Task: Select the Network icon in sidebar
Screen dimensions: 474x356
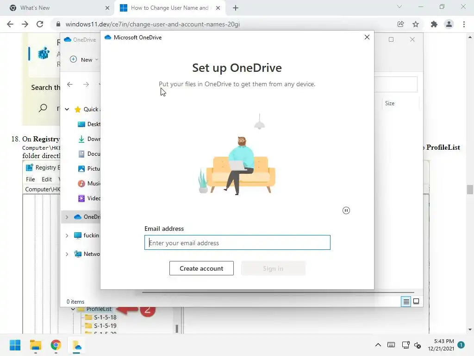Action: [78, 254]
